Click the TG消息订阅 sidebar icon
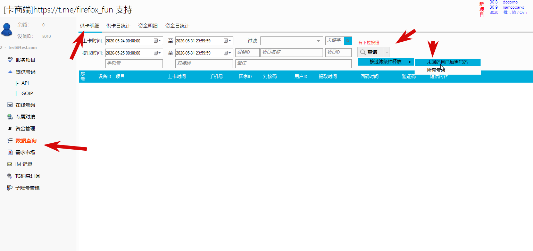Image resolution: width=533 pixels, height=251 pixels. pyautogui.click(x=10, y=176)
